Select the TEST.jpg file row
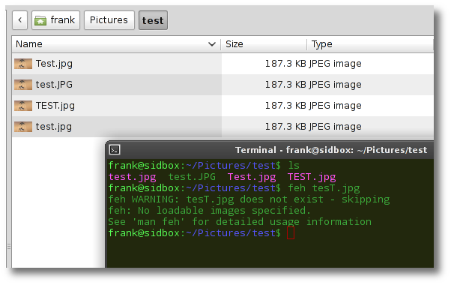Image resolution: width=451 pixels, height=285 pixels. [223, 106]
